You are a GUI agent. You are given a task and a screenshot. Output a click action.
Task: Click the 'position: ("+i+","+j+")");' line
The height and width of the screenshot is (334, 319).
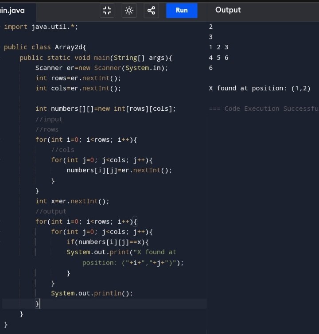(133, 263)
